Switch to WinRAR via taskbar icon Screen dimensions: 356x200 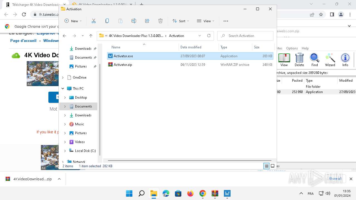[x=215, y=193]
